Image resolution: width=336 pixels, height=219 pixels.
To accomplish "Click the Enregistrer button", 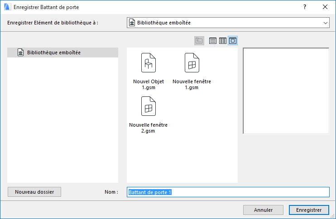I will coord(309,210).
